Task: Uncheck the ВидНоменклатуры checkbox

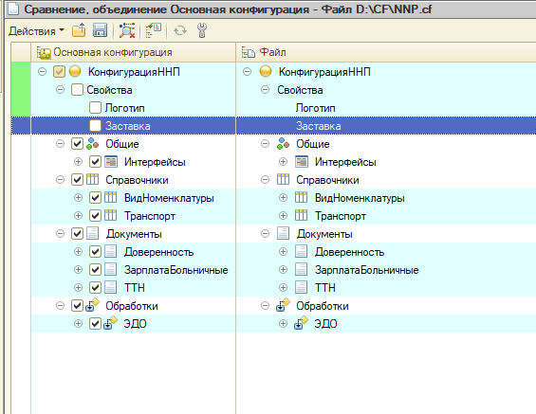Action: point(95,198)
